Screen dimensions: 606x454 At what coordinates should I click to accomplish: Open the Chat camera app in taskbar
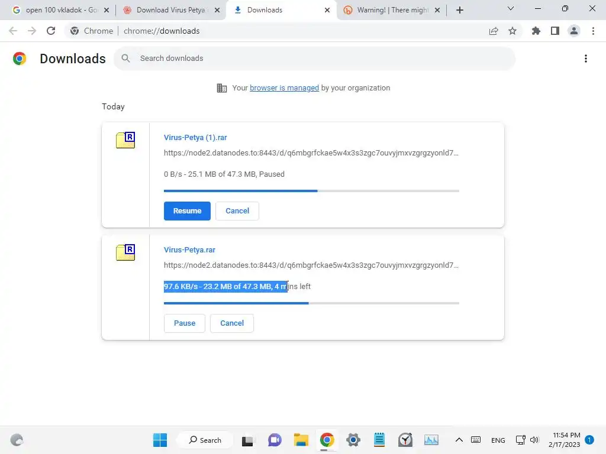pos(275,440)
